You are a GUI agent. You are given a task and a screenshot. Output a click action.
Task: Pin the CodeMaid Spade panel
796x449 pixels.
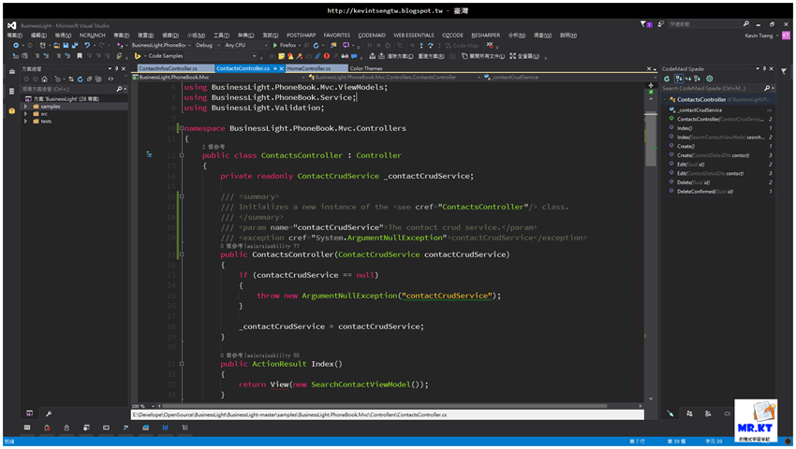click(764, 68)
